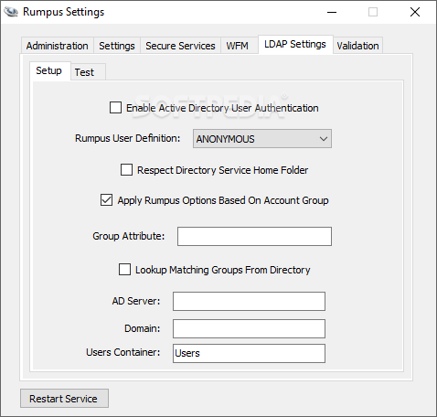Open the Administration tab
Image resolution: width=437 pixels, height=417 pixels.
(x=58, y=46)
